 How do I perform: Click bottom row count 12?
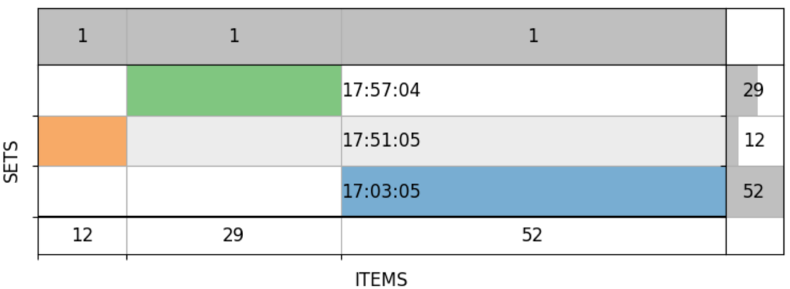point(82,235)
